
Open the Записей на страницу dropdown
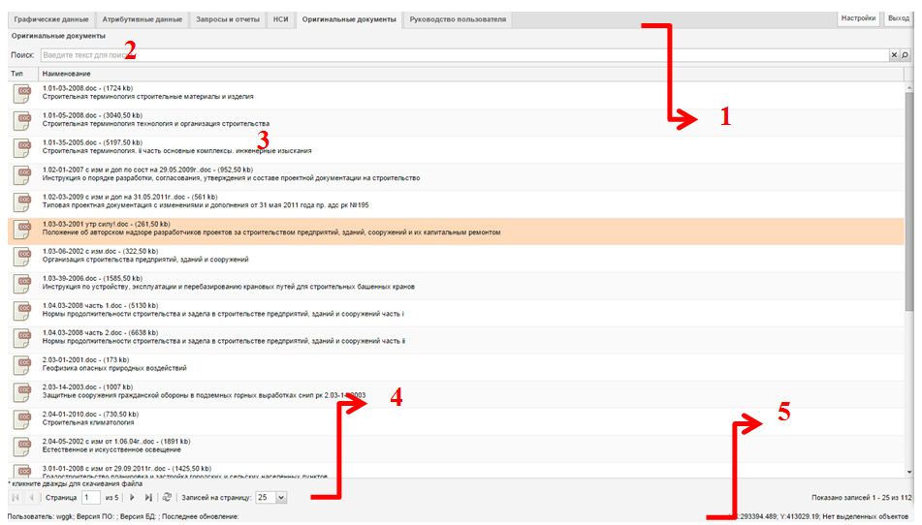tap(281, 497)
